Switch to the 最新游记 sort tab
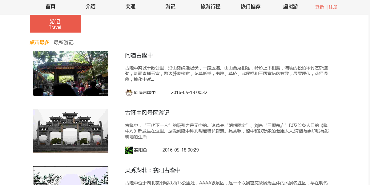 click(63, 42)
